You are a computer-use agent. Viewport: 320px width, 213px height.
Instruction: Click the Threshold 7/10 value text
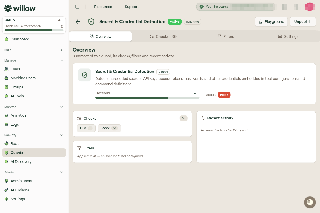click(197, 93)
